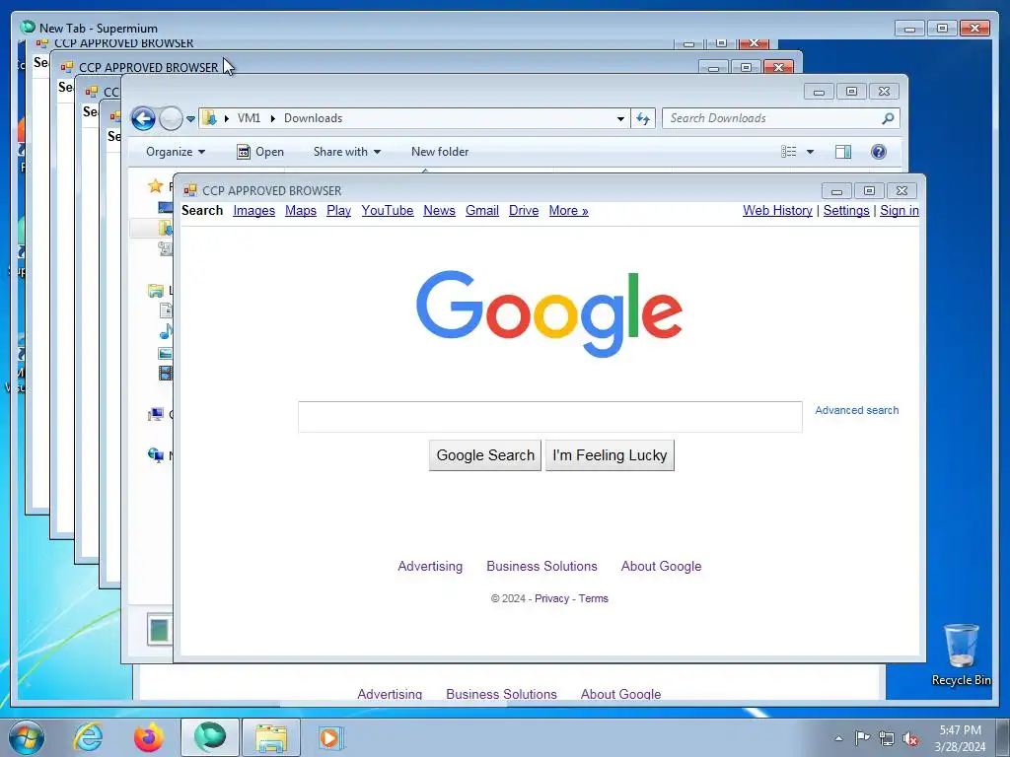Click the Web History link
1010x757 pixels.
pos(777,211)
